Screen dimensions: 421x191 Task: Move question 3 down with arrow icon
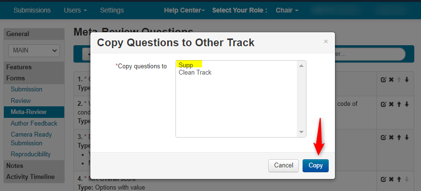(x=406, y=137)
